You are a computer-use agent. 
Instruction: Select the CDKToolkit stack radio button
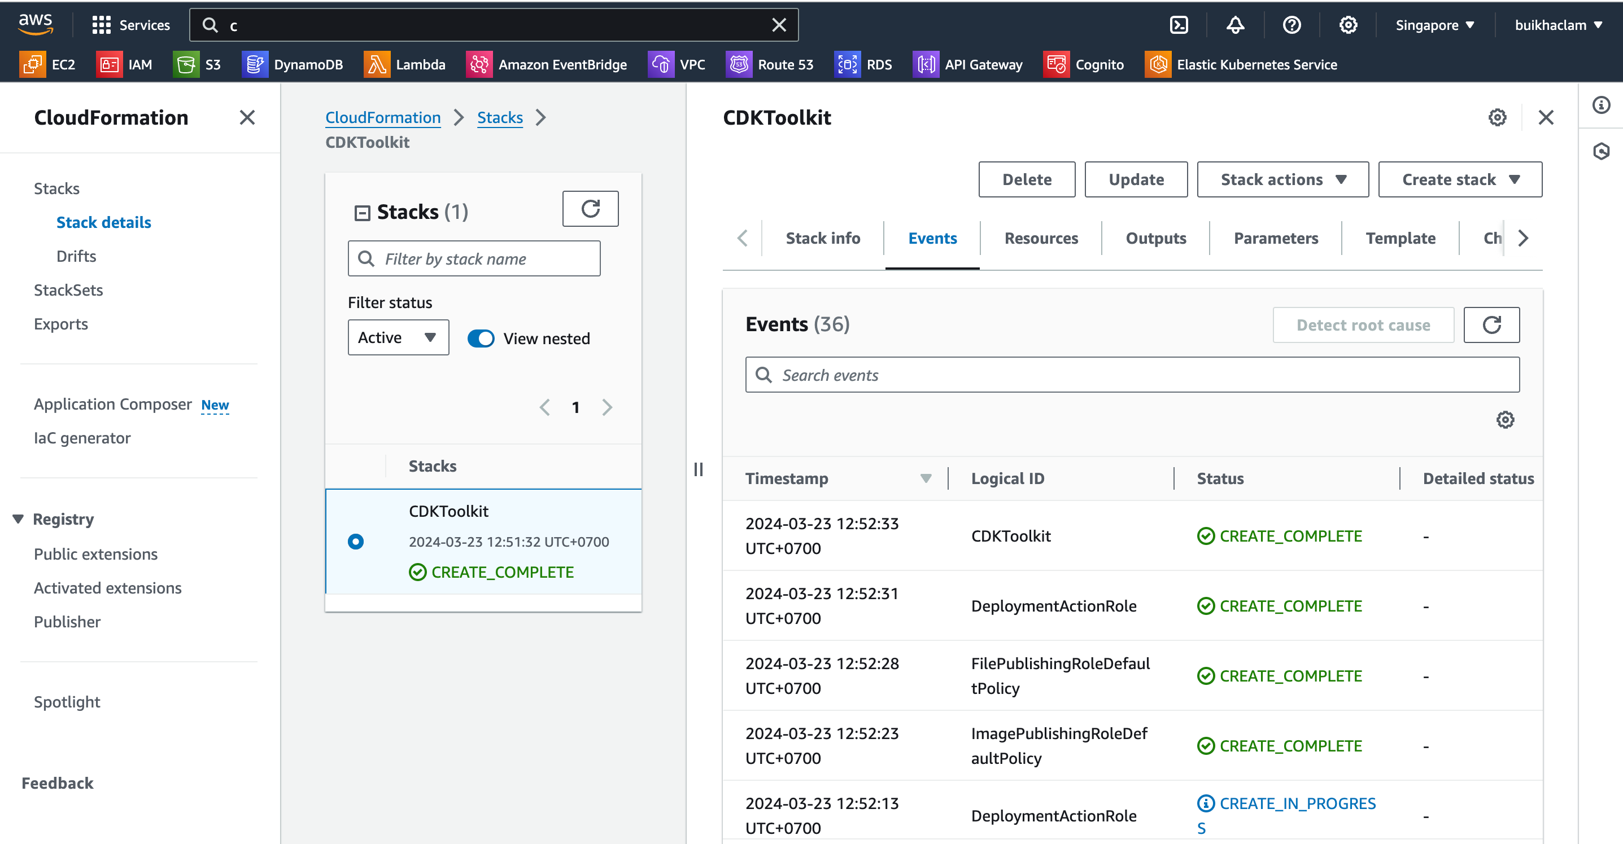[355, 541]
